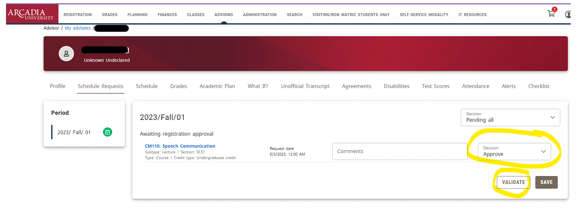
Task: Open the Unofficial Transcript tab
Action: (x=305, y=86)
